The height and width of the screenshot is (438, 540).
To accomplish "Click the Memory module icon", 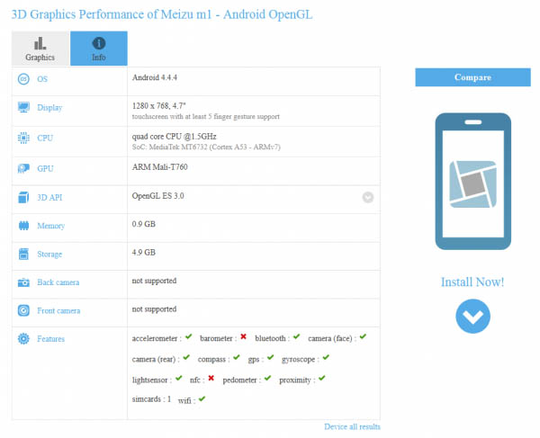I will (23, 226).
